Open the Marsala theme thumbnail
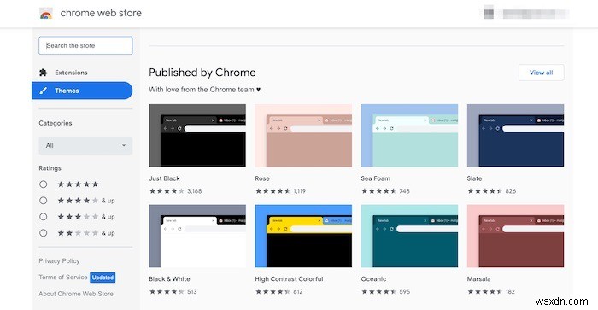 pyautogui.click(x=516, y=236)
